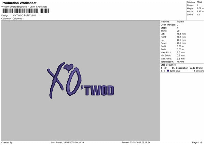This screenshot has width=205, height=145.
Task: Click the 'Blue' thread description
Action: pyautogui.click(x=178, y=71)
